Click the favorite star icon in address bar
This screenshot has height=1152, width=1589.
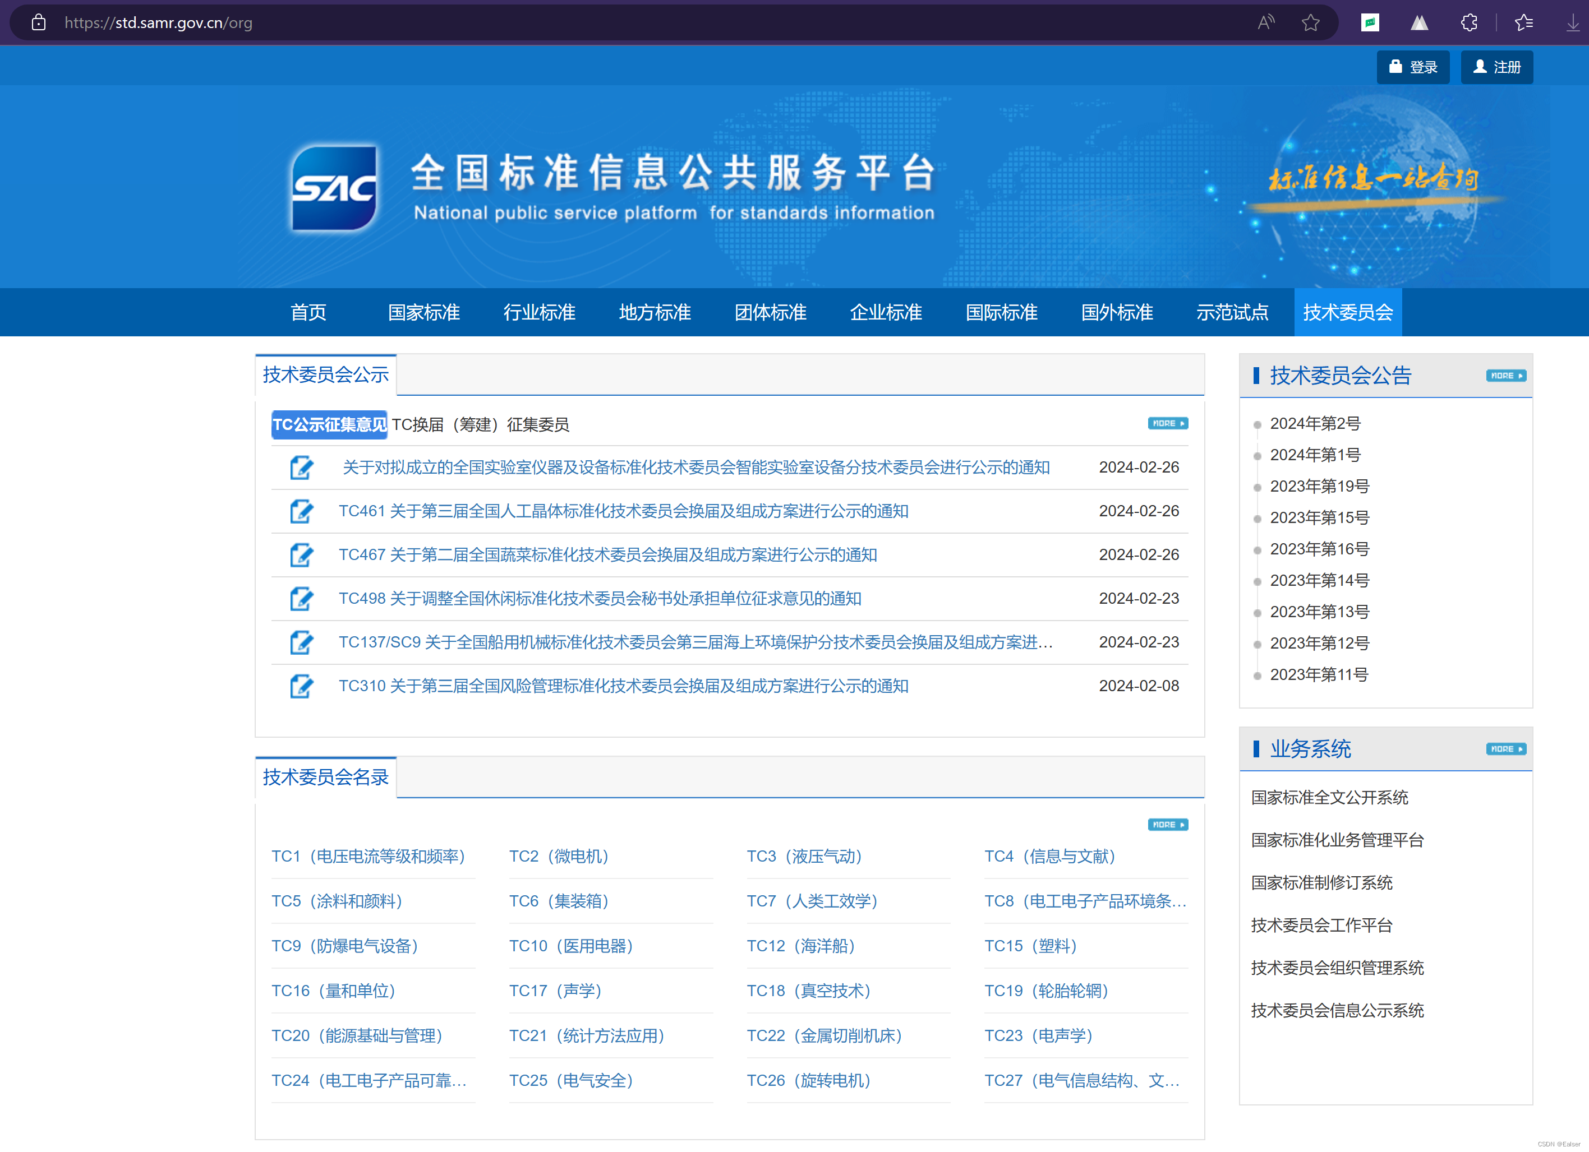[1310, 22]
